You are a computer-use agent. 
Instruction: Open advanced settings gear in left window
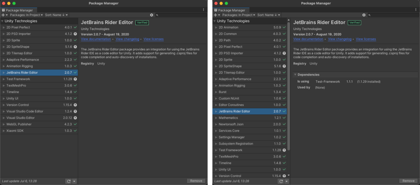point(152,15)
